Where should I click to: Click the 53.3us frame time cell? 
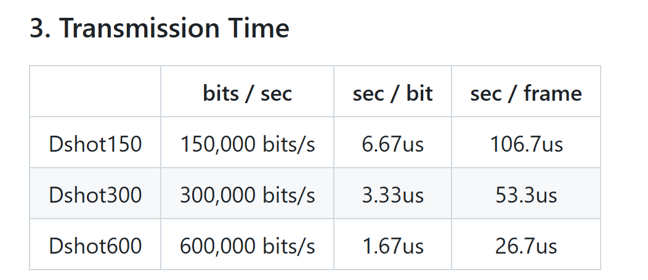pos(526,193)
